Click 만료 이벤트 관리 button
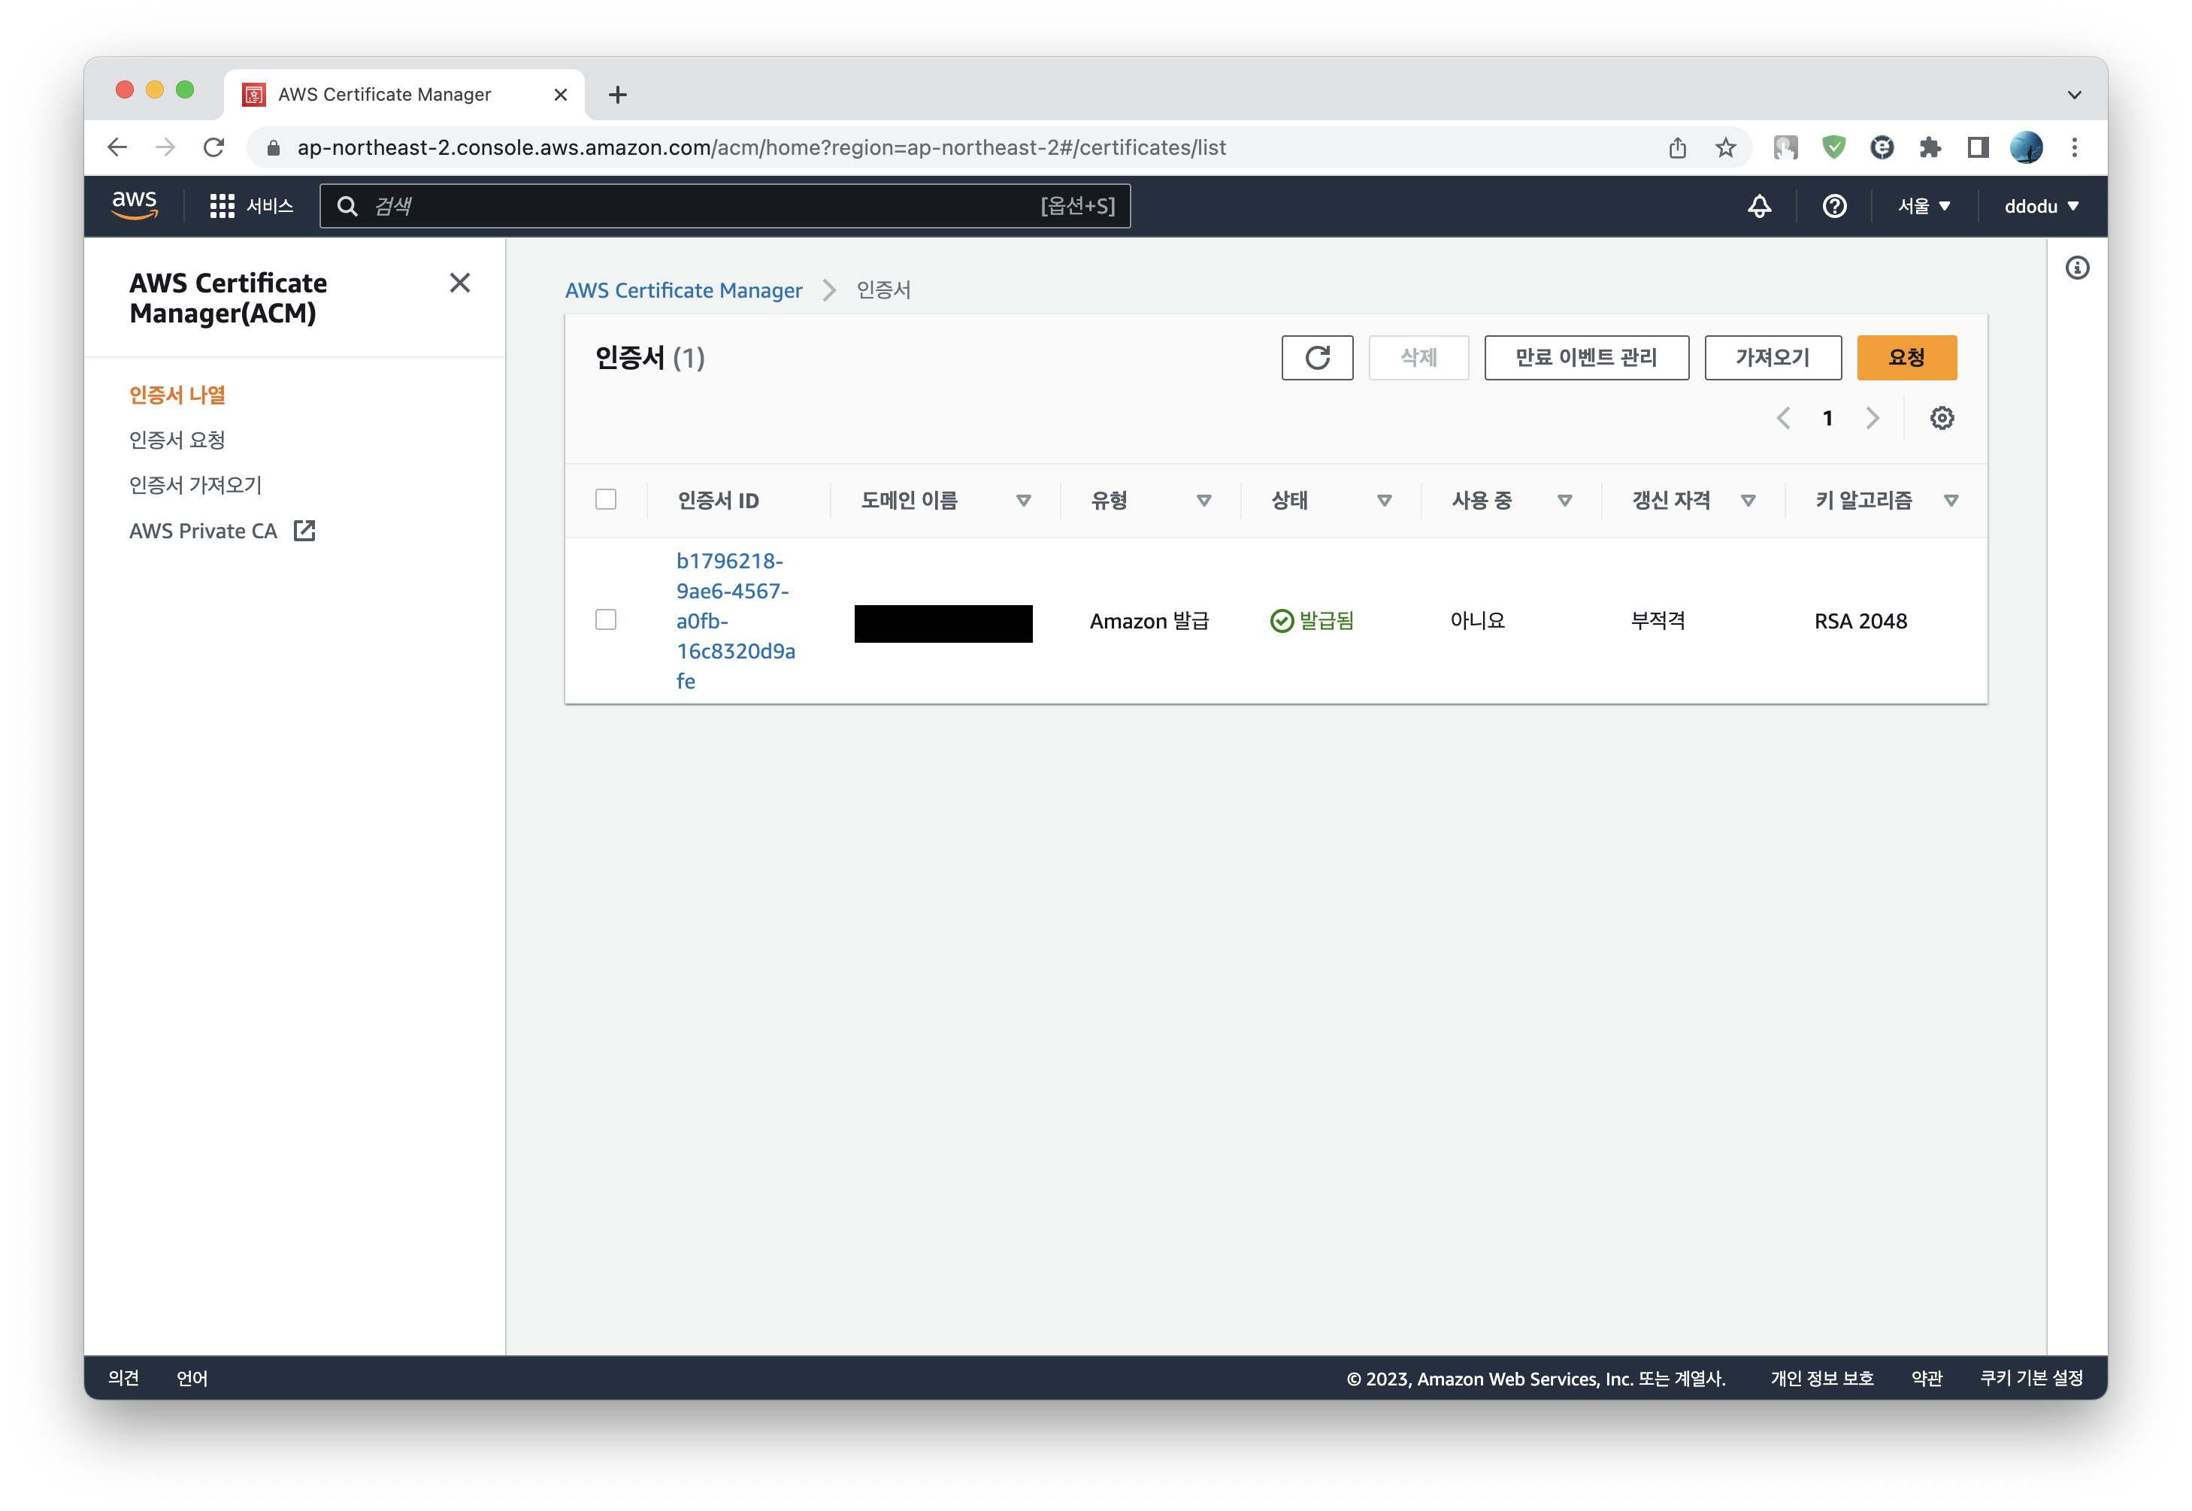 point(1585,358)
